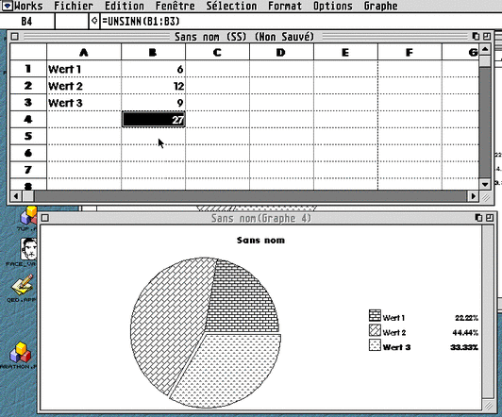Open the Works application menu icon
Screen dimensions: 502x417
click(x=7, y=6)
